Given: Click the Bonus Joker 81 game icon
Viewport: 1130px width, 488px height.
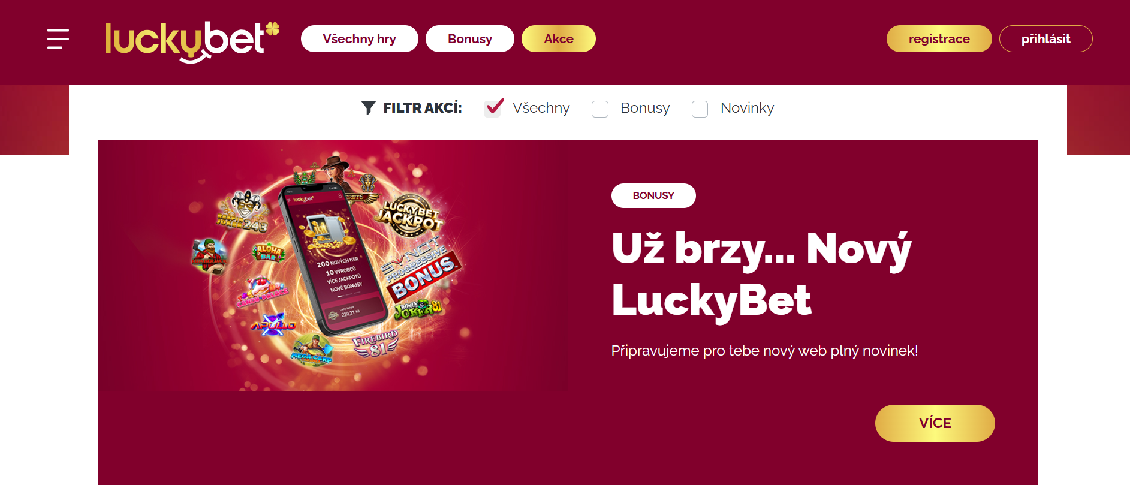Looking at the screenshot, I should pyautogui.click(x=419, y=308).
